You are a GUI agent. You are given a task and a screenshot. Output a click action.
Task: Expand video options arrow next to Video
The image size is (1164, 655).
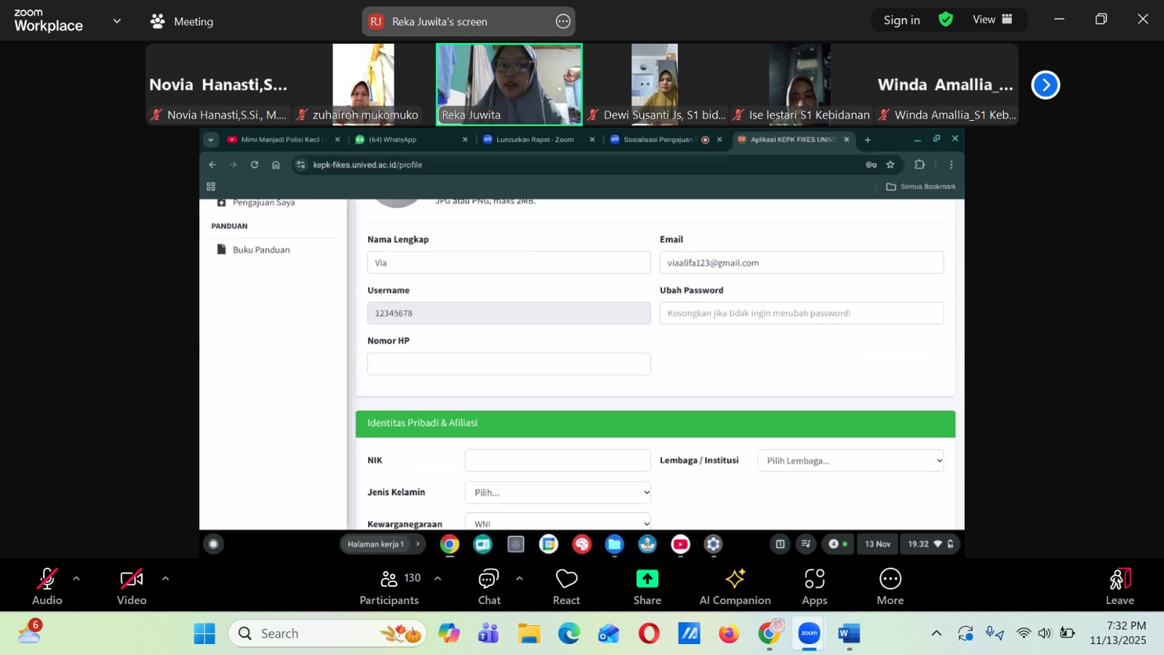[165, 579]
